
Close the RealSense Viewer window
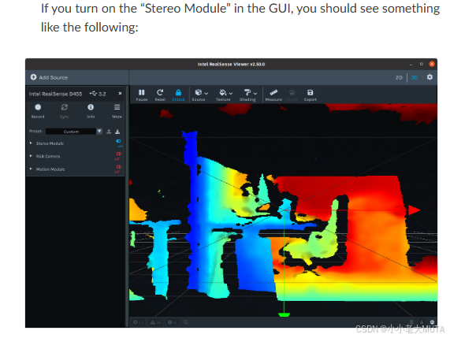click(432, 64)
